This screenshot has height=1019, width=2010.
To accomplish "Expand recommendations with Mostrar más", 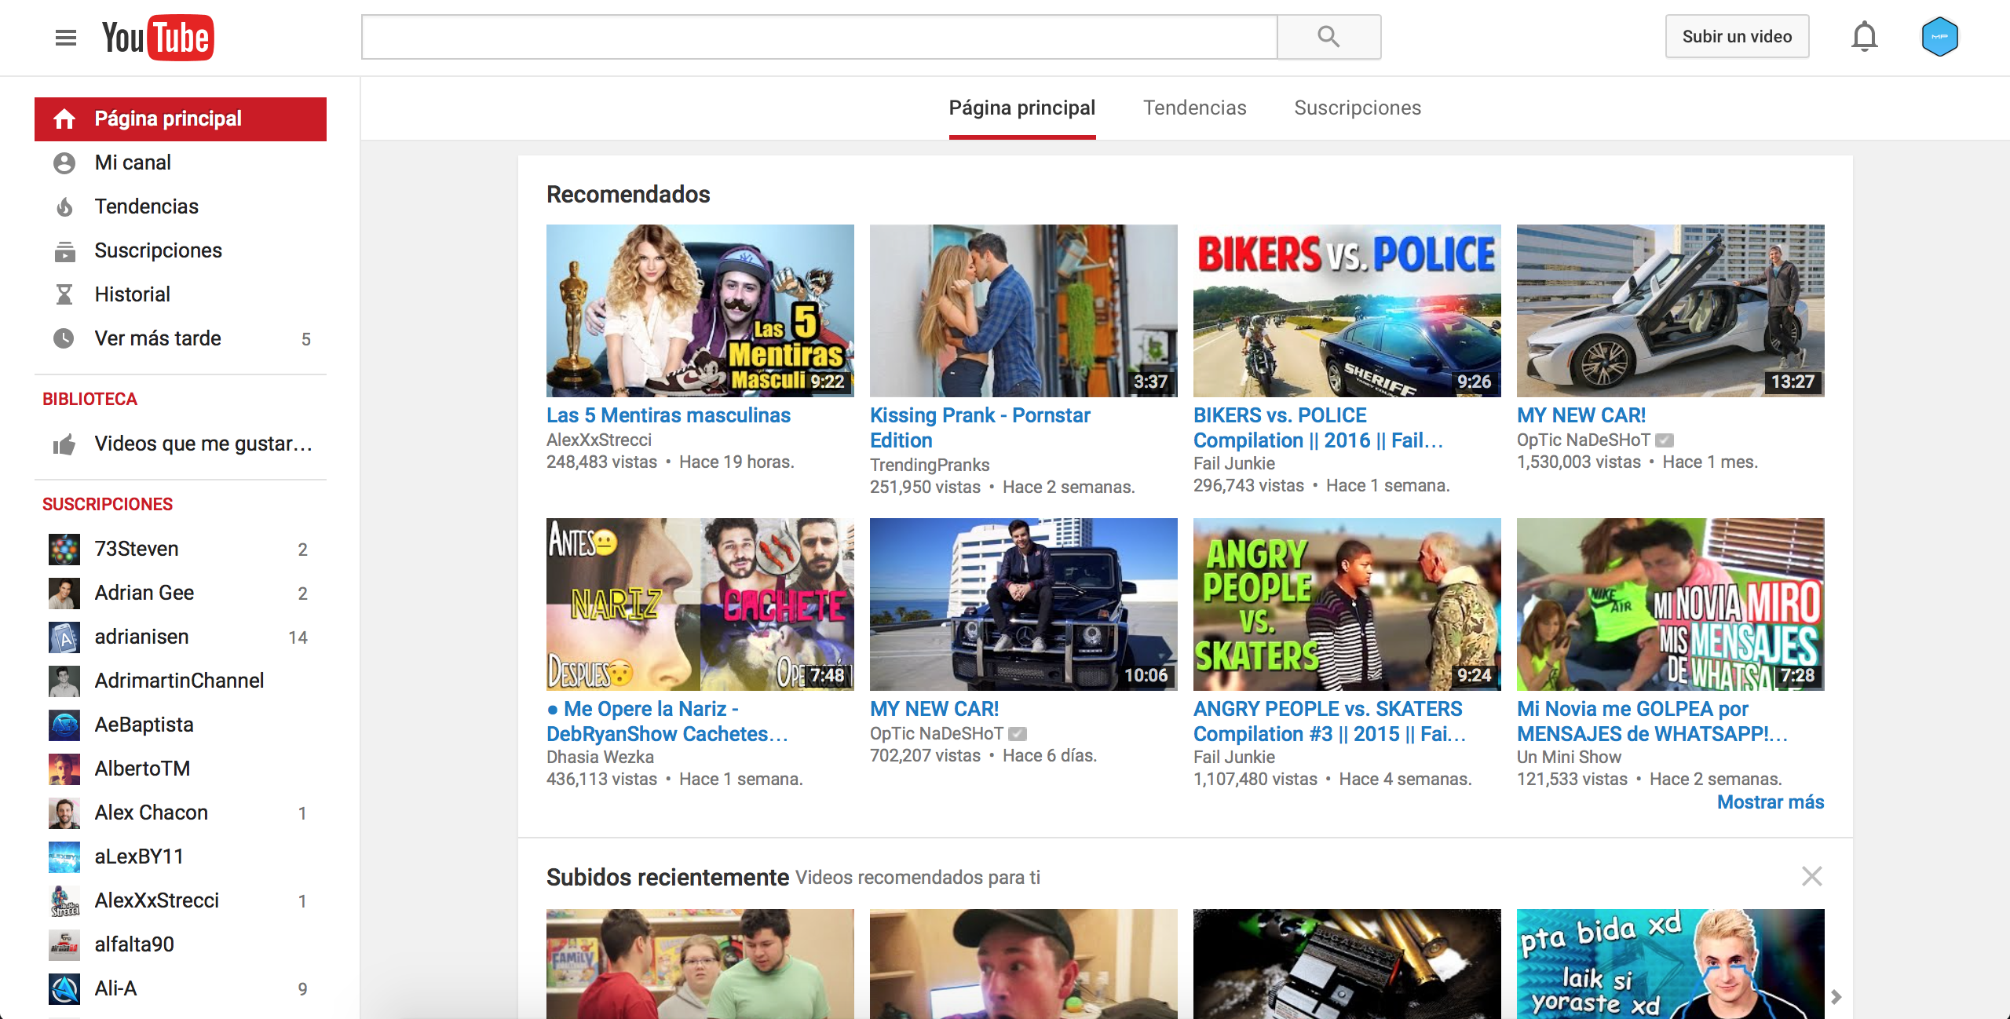I will click(1770, 802).
